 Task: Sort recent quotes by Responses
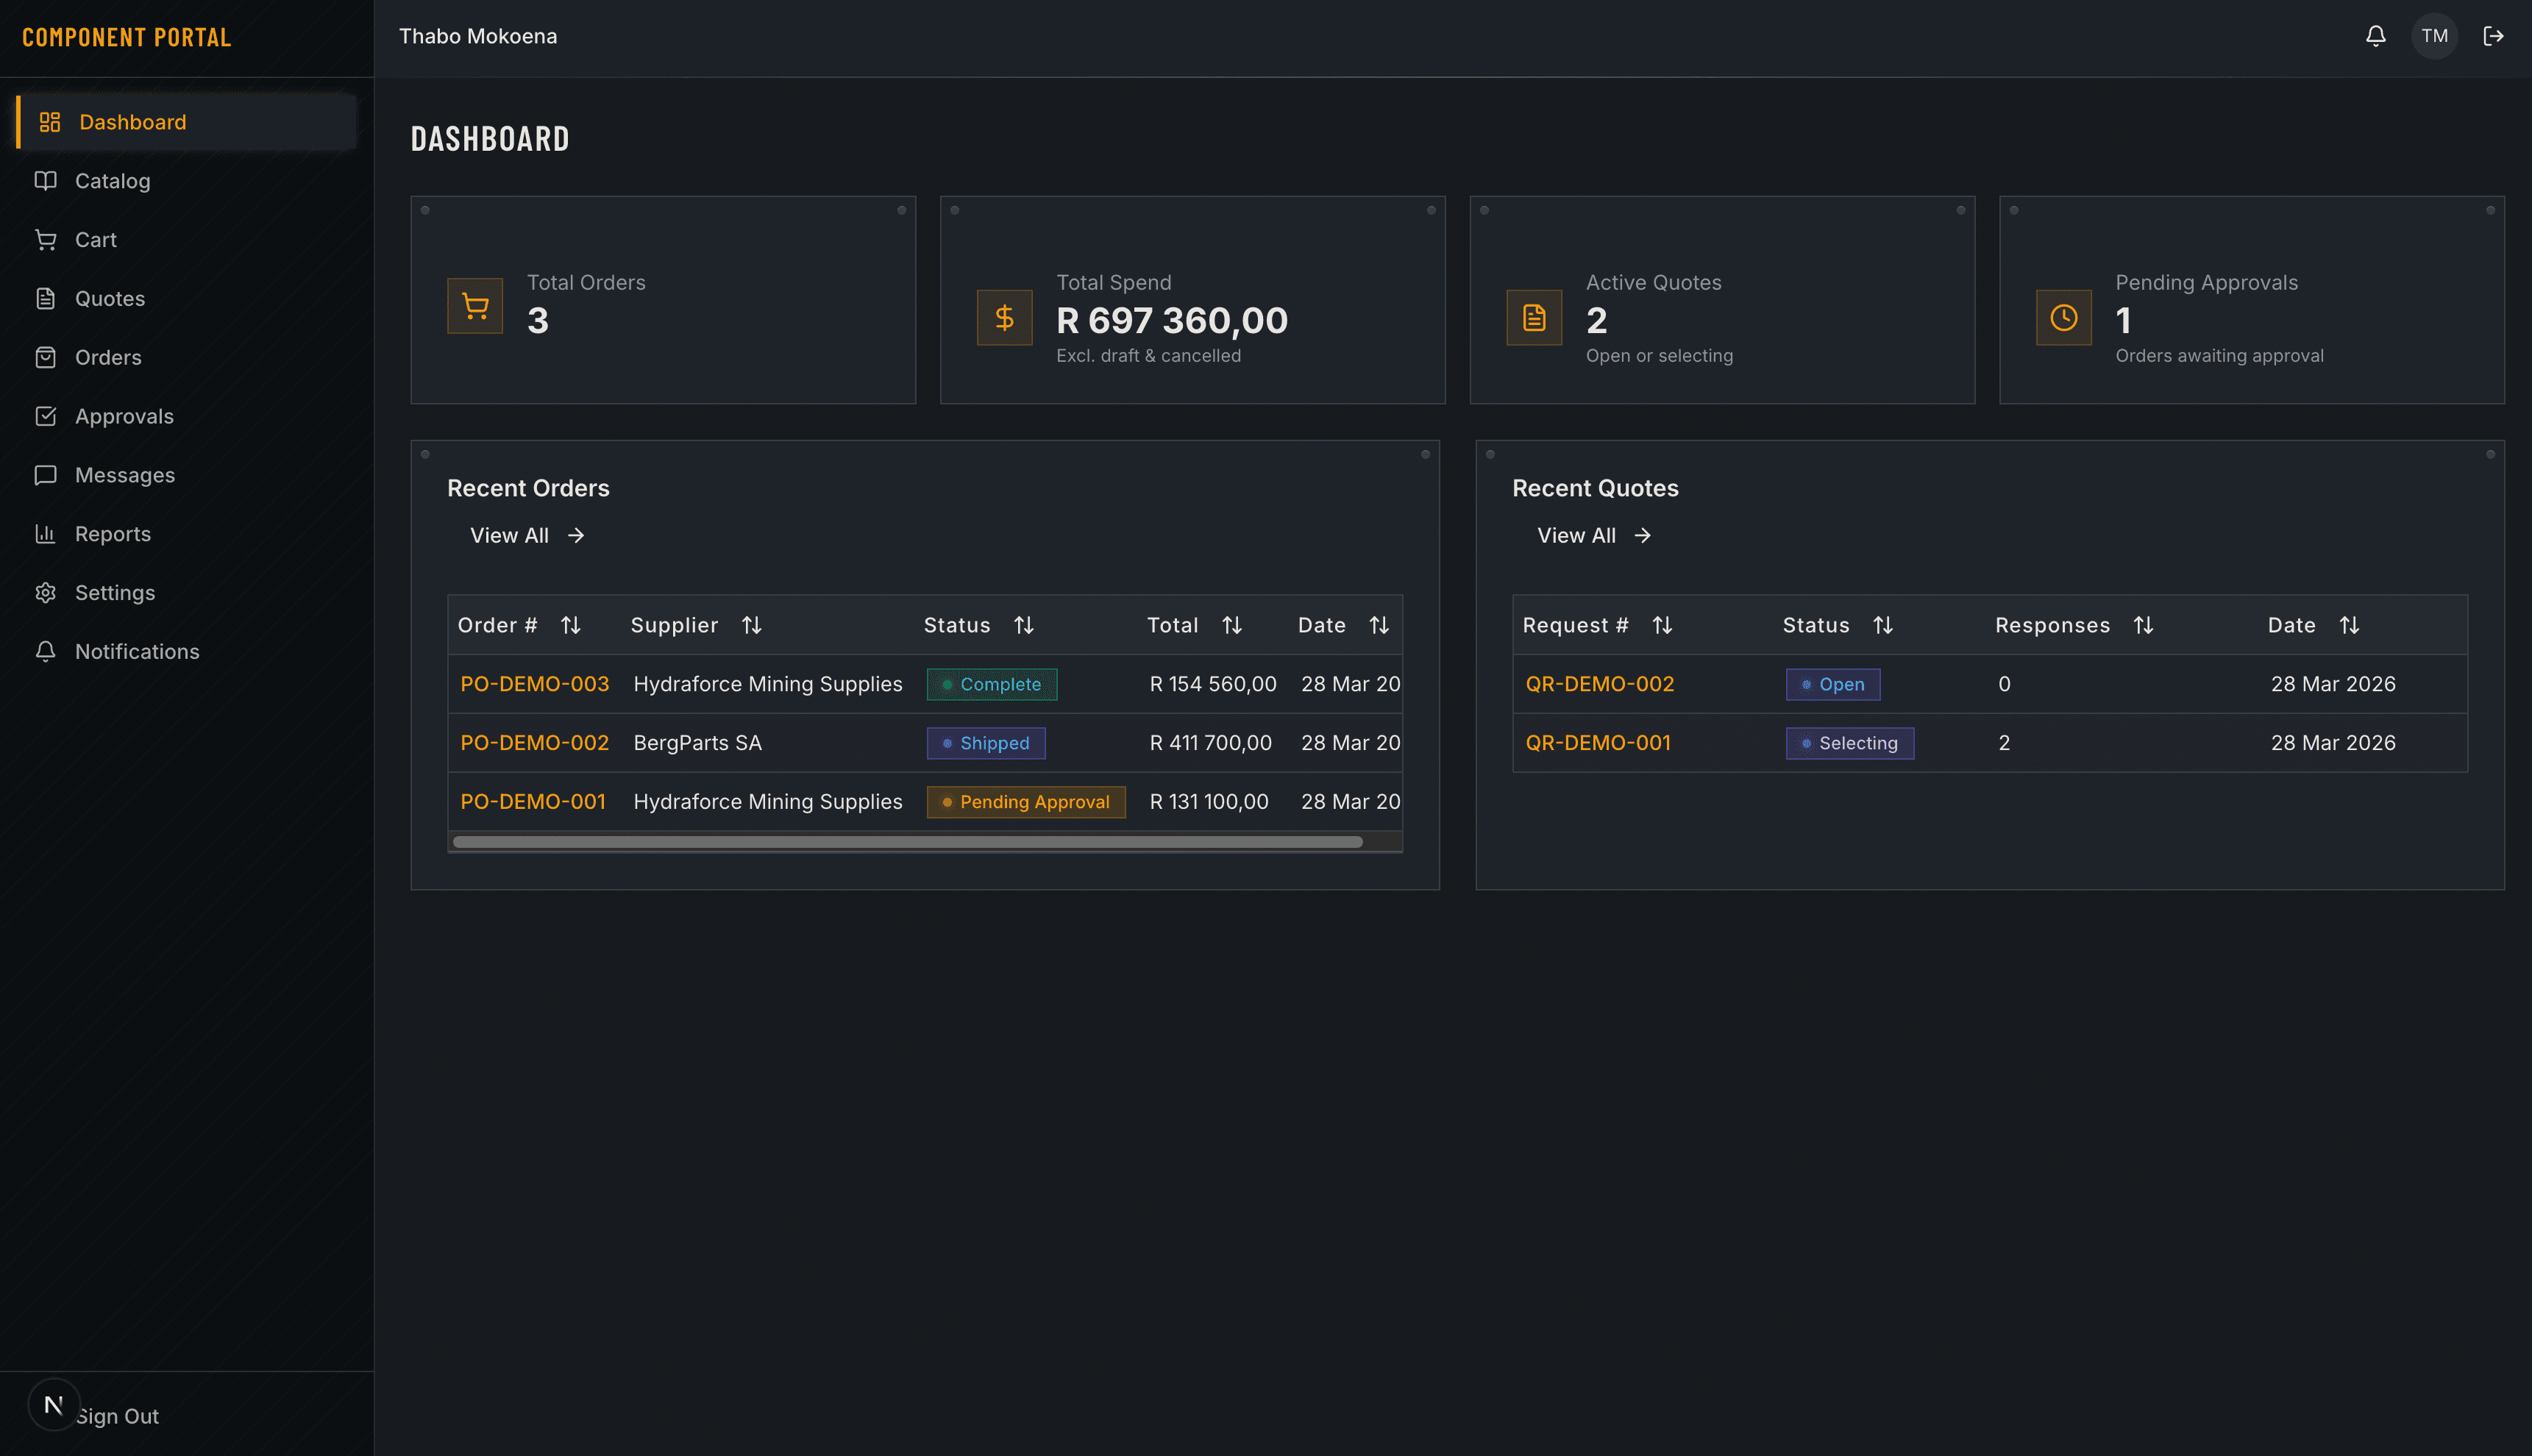(x=2145, y=624)
